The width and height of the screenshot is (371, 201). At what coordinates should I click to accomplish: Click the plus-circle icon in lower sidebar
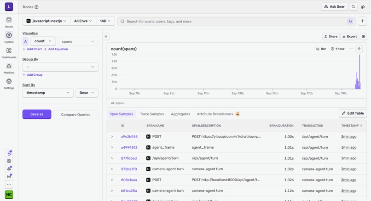[9, 161]
